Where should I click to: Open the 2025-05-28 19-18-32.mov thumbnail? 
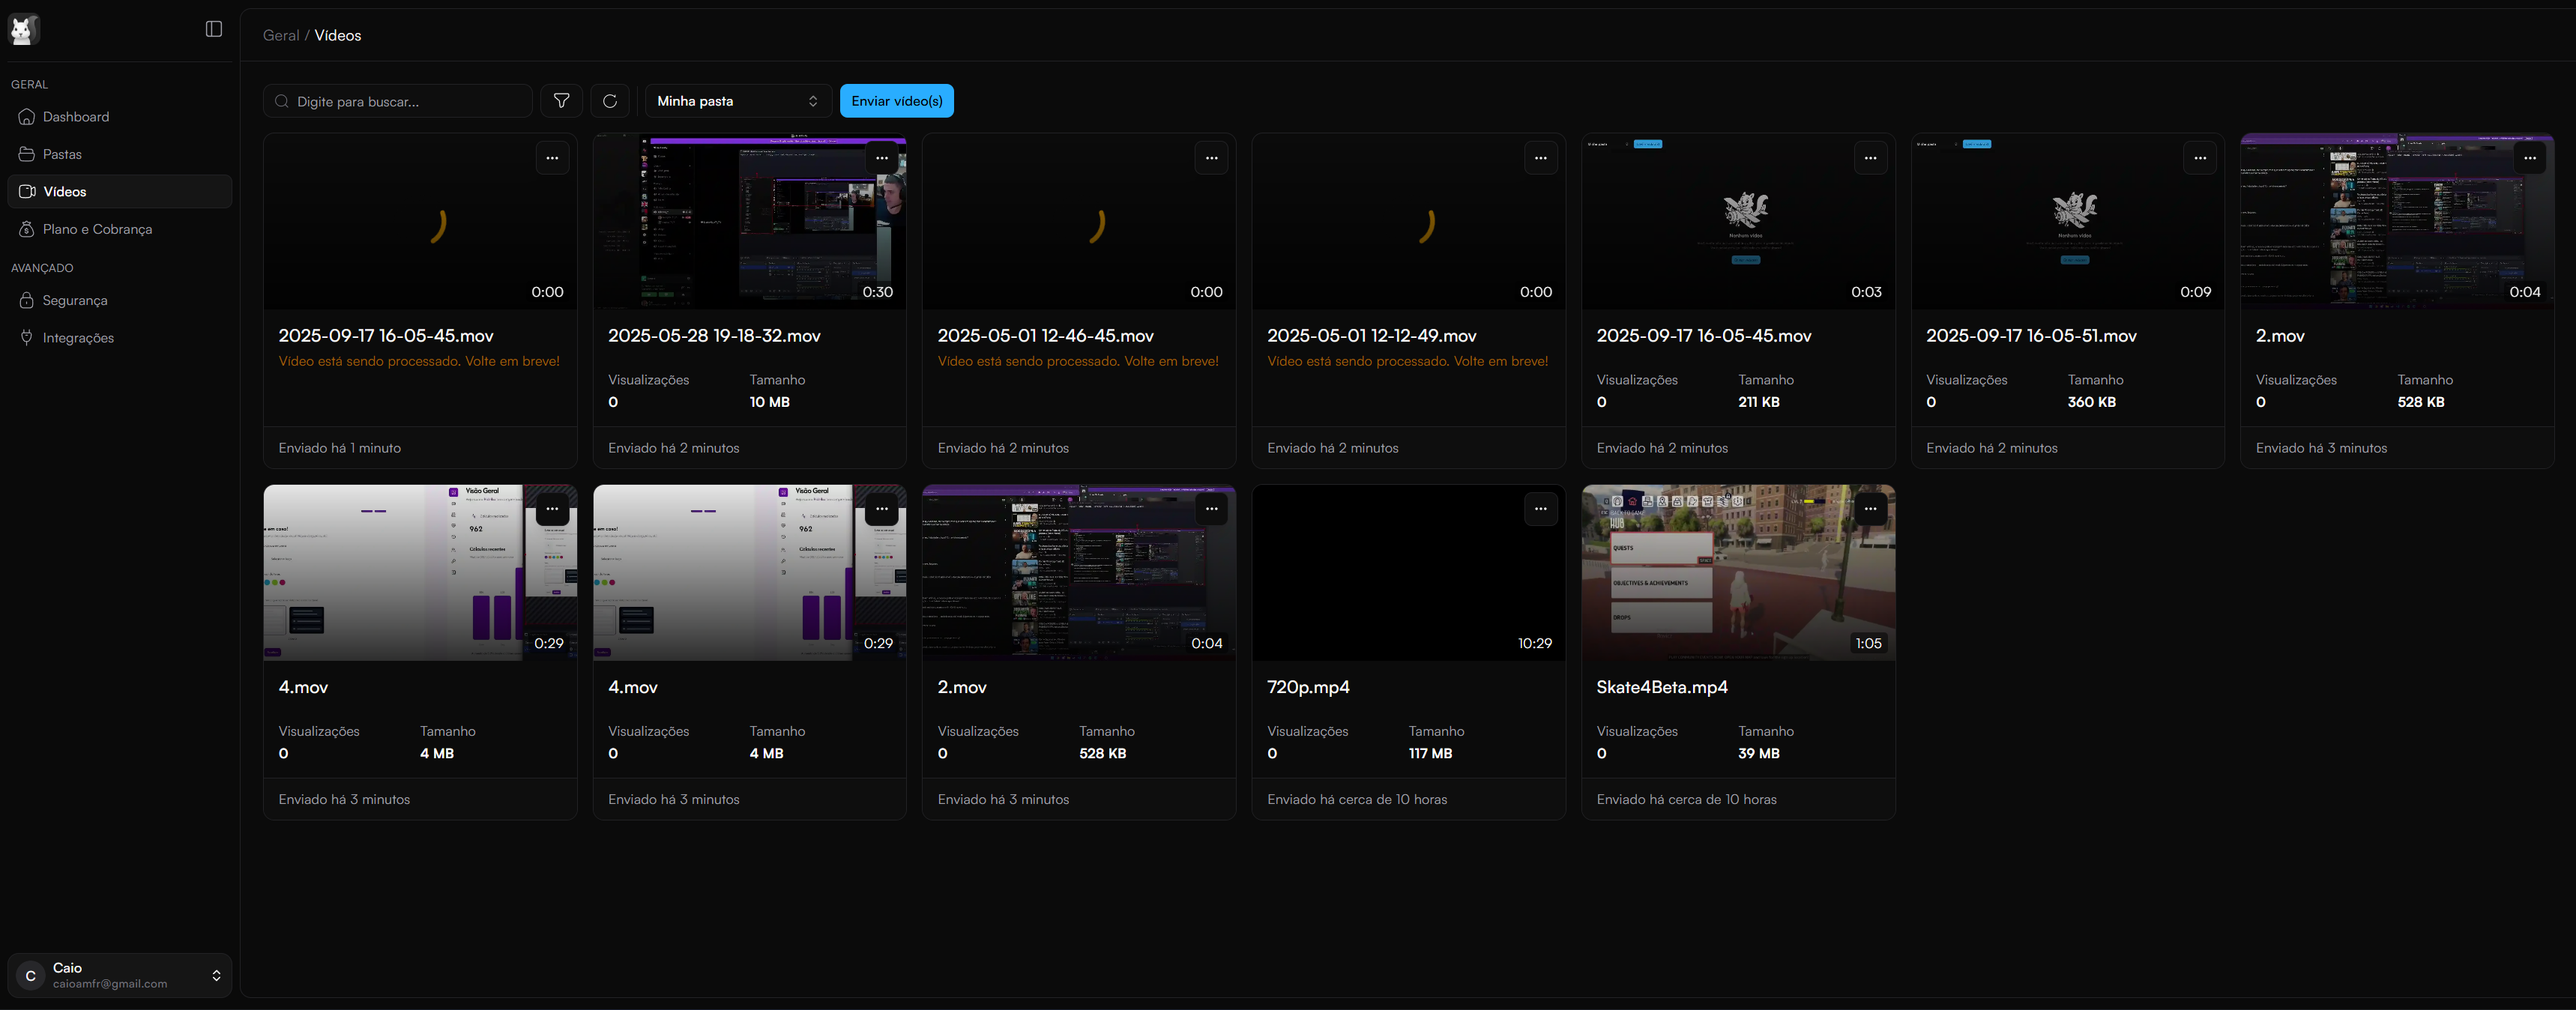pyautogui.click(x=750, y=221)
